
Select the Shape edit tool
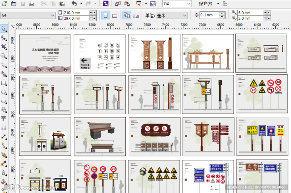(x=4, y=38)
